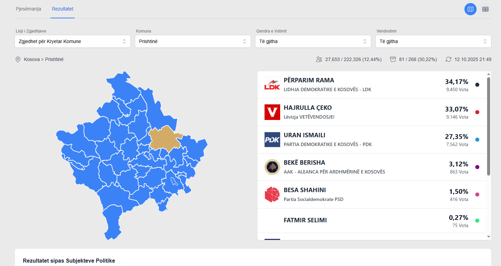Viewport: 501px width, 266px height.
Task: Click the PSD party logo
Action: tap(272, 195)
